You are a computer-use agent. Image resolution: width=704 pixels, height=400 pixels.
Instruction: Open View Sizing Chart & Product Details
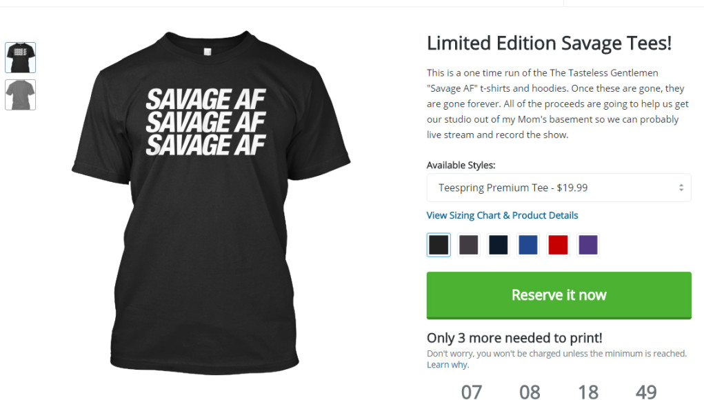click(502, 215)
